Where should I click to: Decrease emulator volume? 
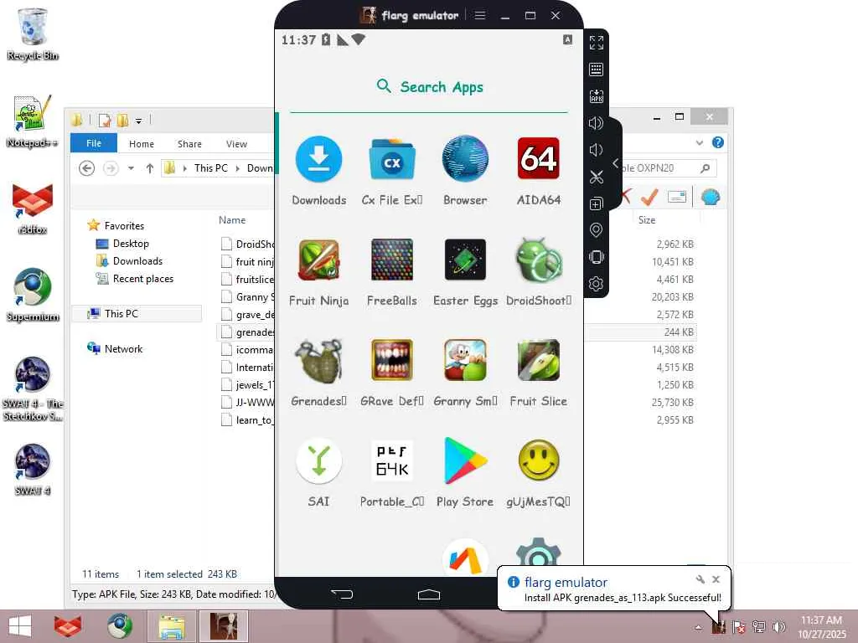pos(597,150)
